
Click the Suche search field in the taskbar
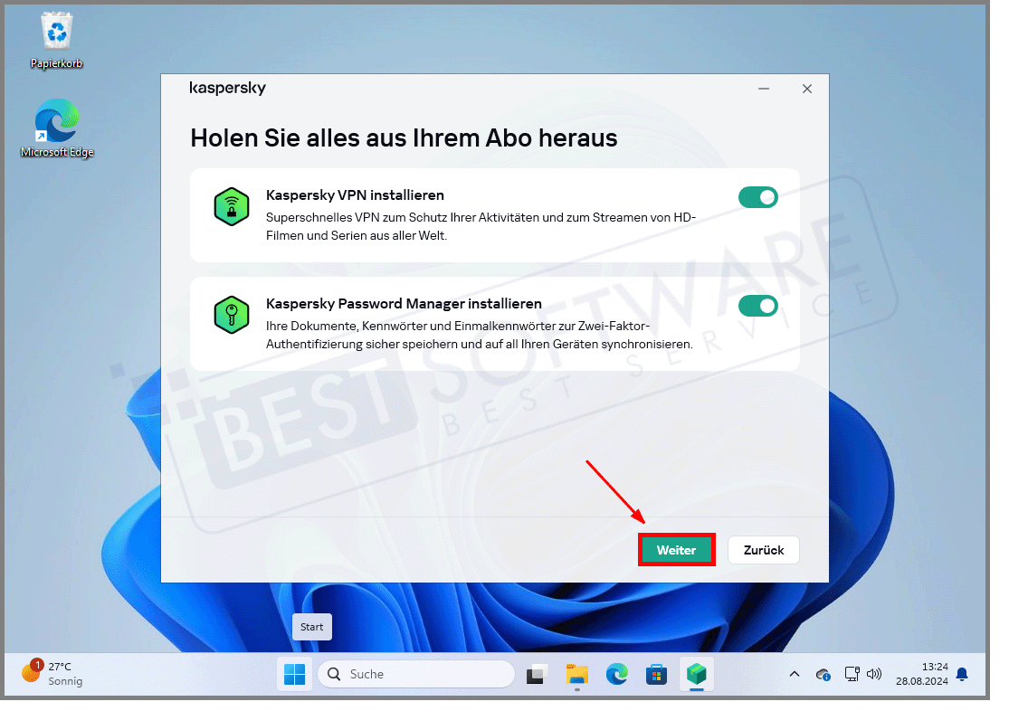pyautogui.click(x=416, y=674)
